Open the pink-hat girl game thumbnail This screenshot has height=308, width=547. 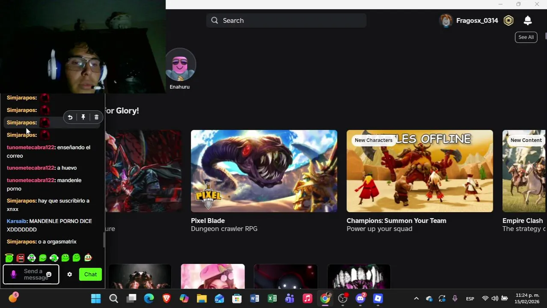213,276
